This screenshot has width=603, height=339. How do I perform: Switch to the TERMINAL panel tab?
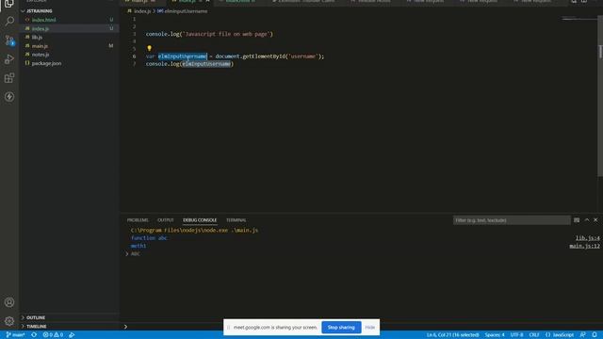pos(236,220)
